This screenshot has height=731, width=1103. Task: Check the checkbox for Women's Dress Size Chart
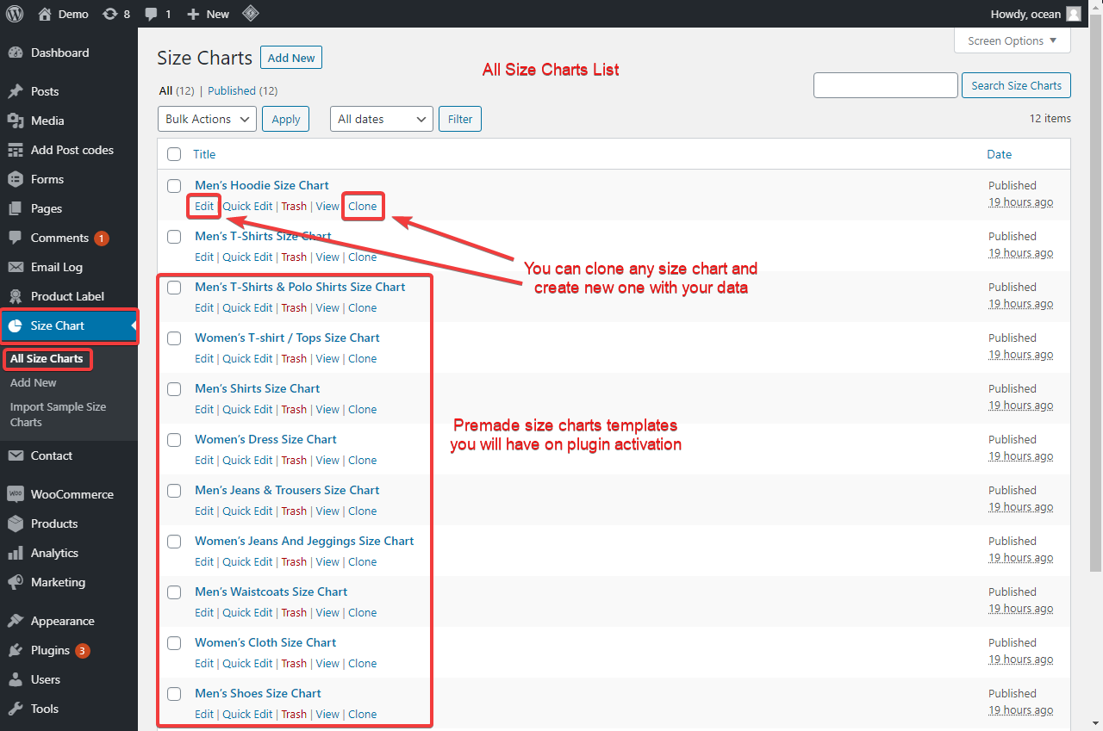click(173, 439)
